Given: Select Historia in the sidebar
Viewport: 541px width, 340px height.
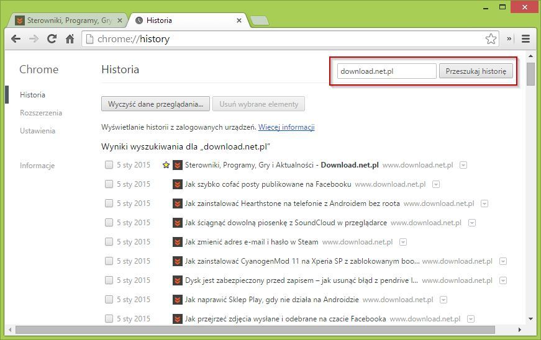Looking at the screenshot, I should click(32, 95).
